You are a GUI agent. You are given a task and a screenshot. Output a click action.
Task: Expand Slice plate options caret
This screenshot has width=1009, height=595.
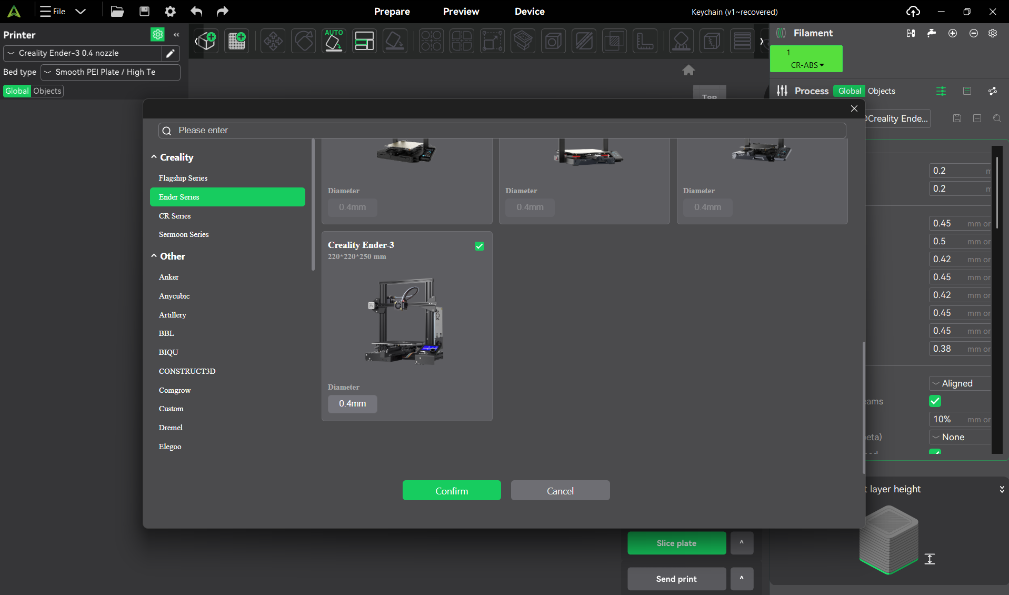point(742,543)
